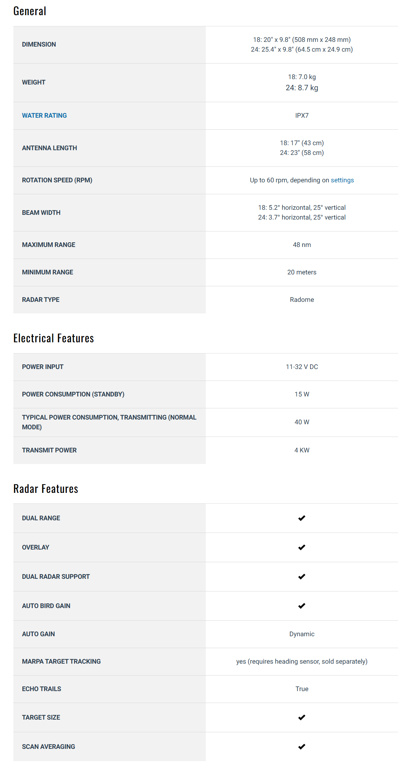
Task: Click the Scan Averaging checkmark icon
Action: tap(302, 747)
